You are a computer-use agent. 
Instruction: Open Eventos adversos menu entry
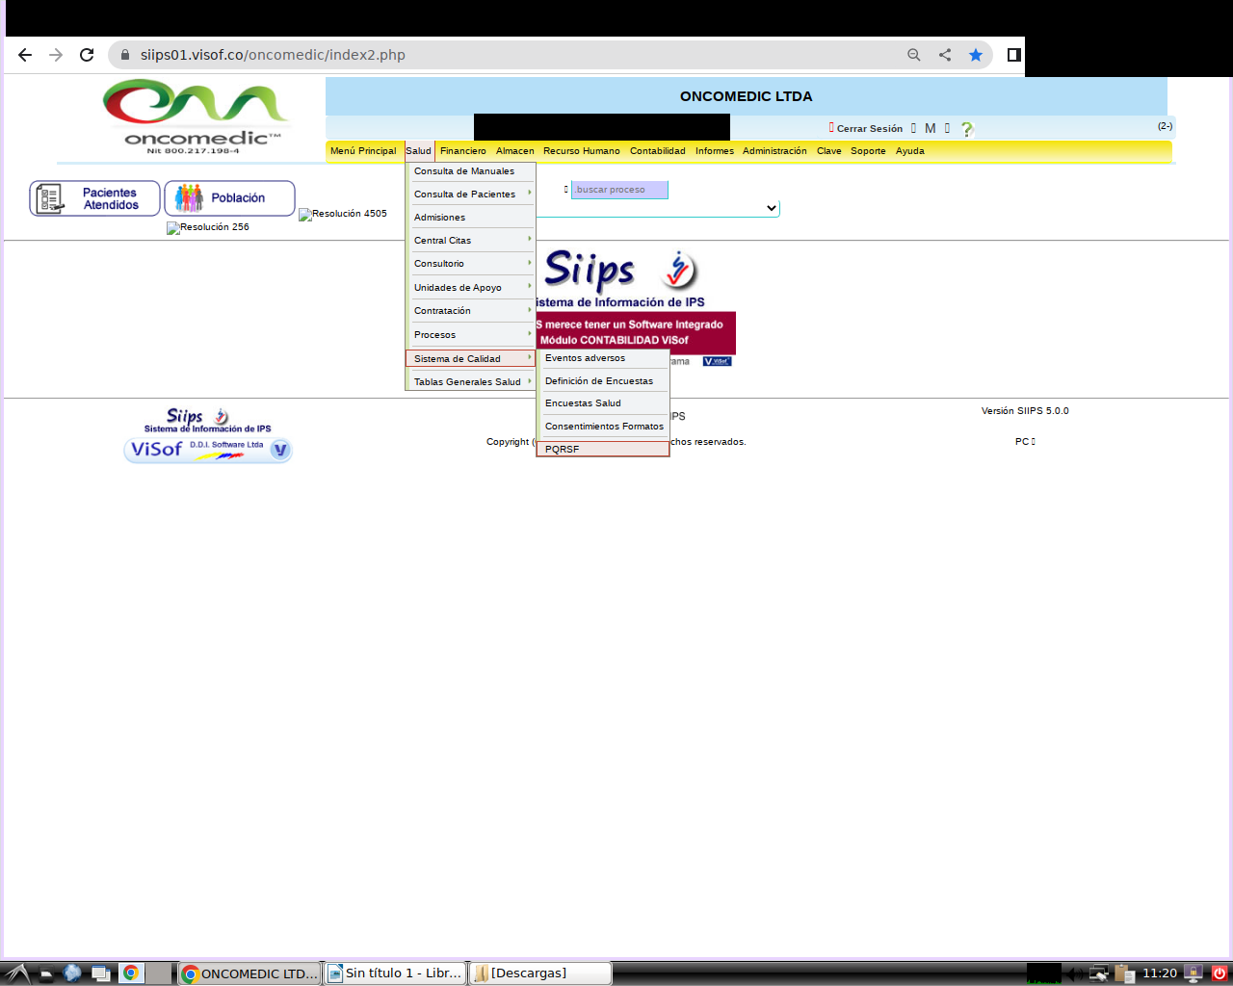click(x=602, y=358)
